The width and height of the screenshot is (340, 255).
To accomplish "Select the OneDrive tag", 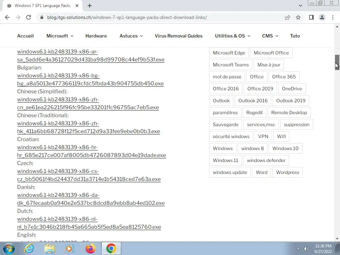I will tap(292, 88).
